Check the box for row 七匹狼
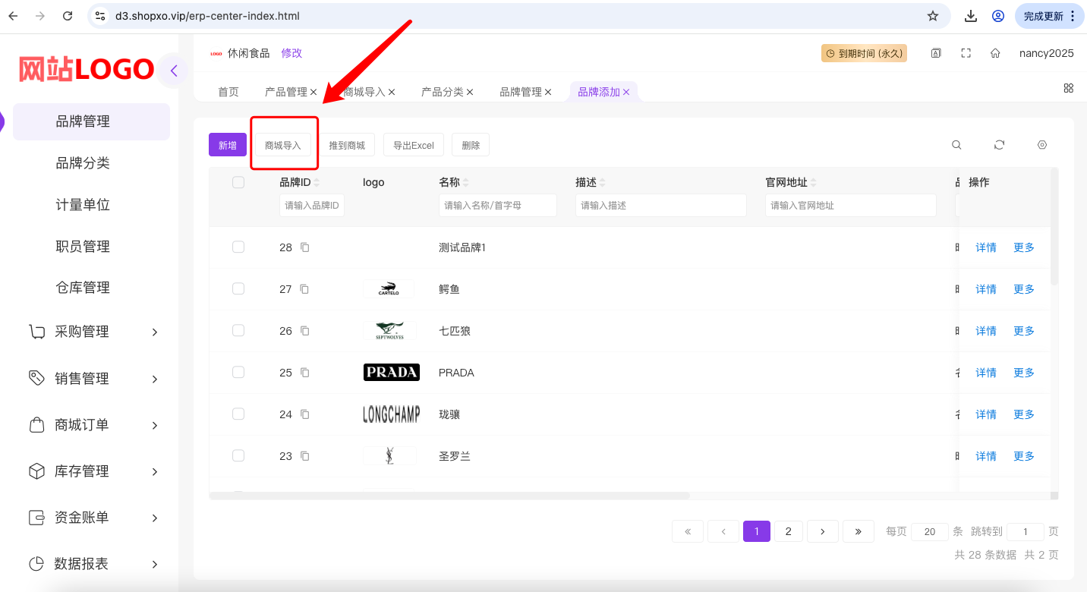 pos(238,330)
